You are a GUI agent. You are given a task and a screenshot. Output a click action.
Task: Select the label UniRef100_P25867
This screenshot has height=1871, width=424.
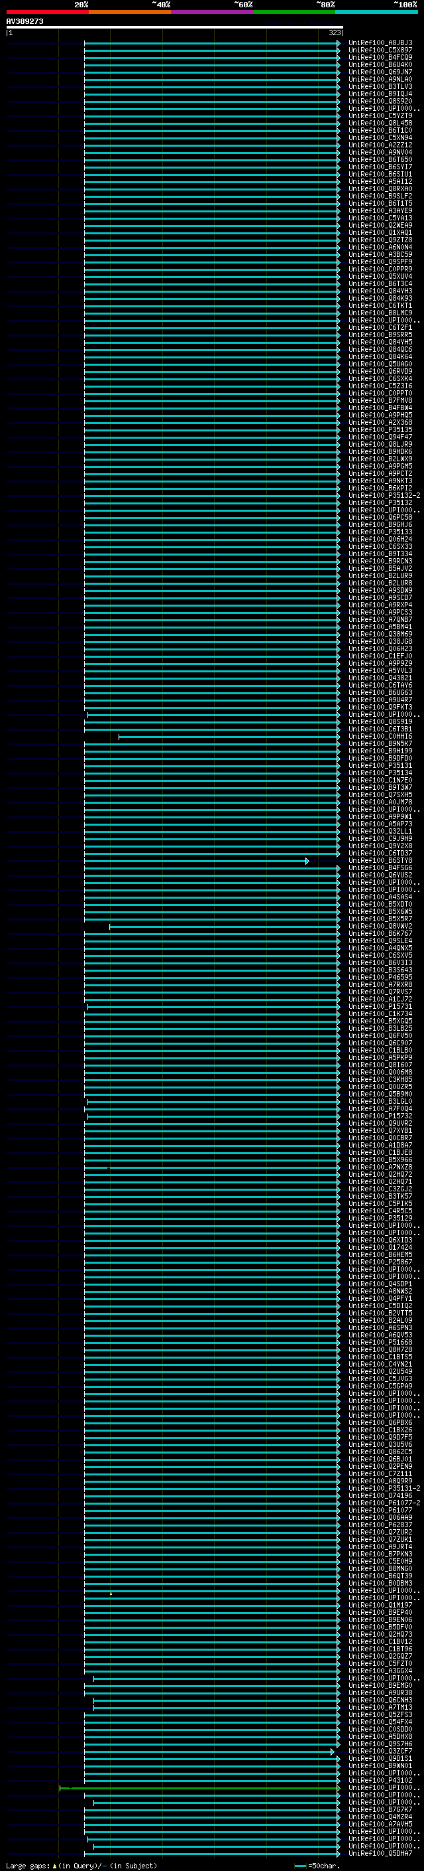(x=380, y=1262)
